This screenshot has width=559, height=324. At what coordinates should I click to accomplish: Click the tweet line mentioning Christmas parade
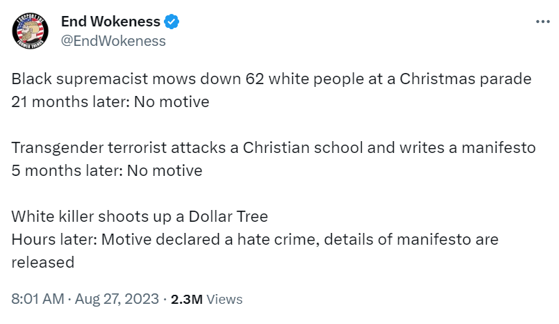coord(272,79)
